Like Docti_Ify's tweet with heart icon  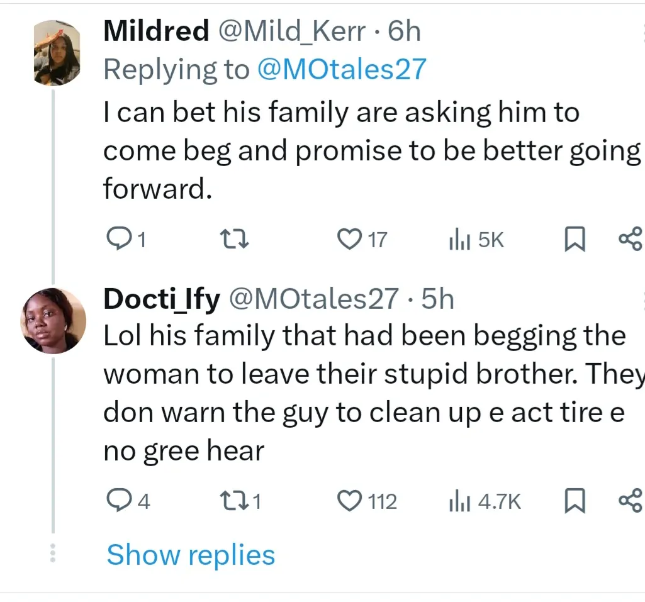[348, 501]
